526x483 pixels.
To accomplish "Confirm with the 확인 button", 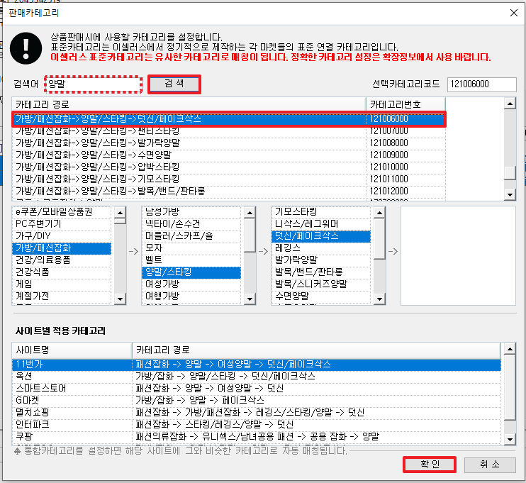I will (x=430, y=465).
